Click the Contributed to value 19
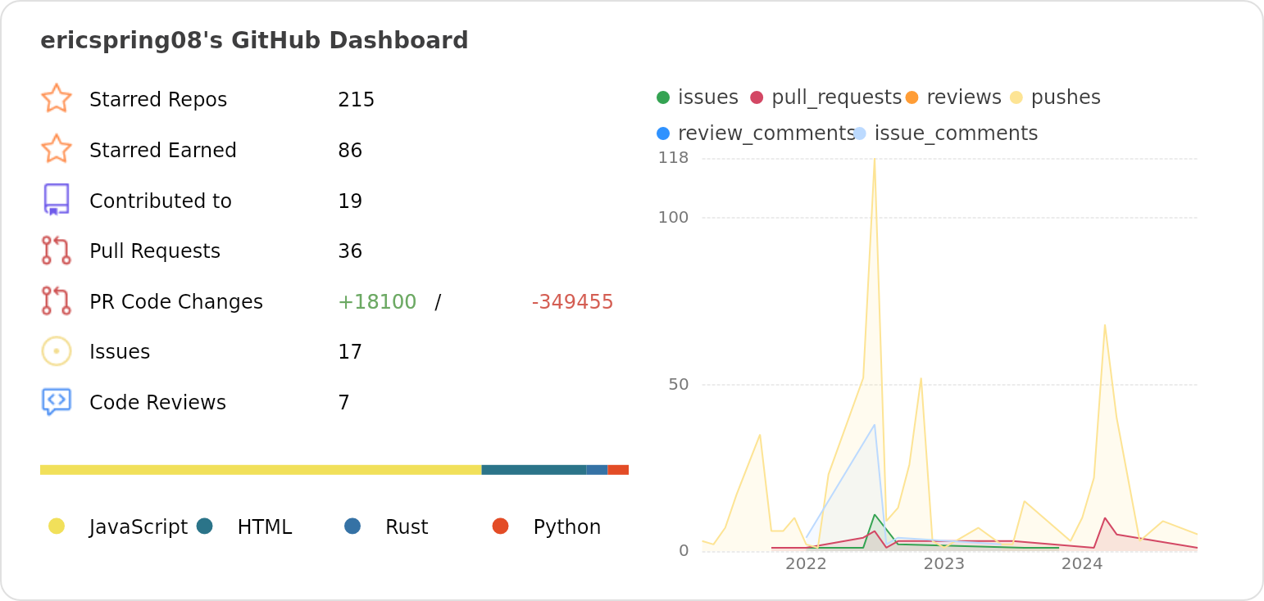 [x=350, y=201]
